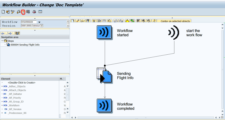Select the 'start the work flow' event icon

[x=174, y=33]
